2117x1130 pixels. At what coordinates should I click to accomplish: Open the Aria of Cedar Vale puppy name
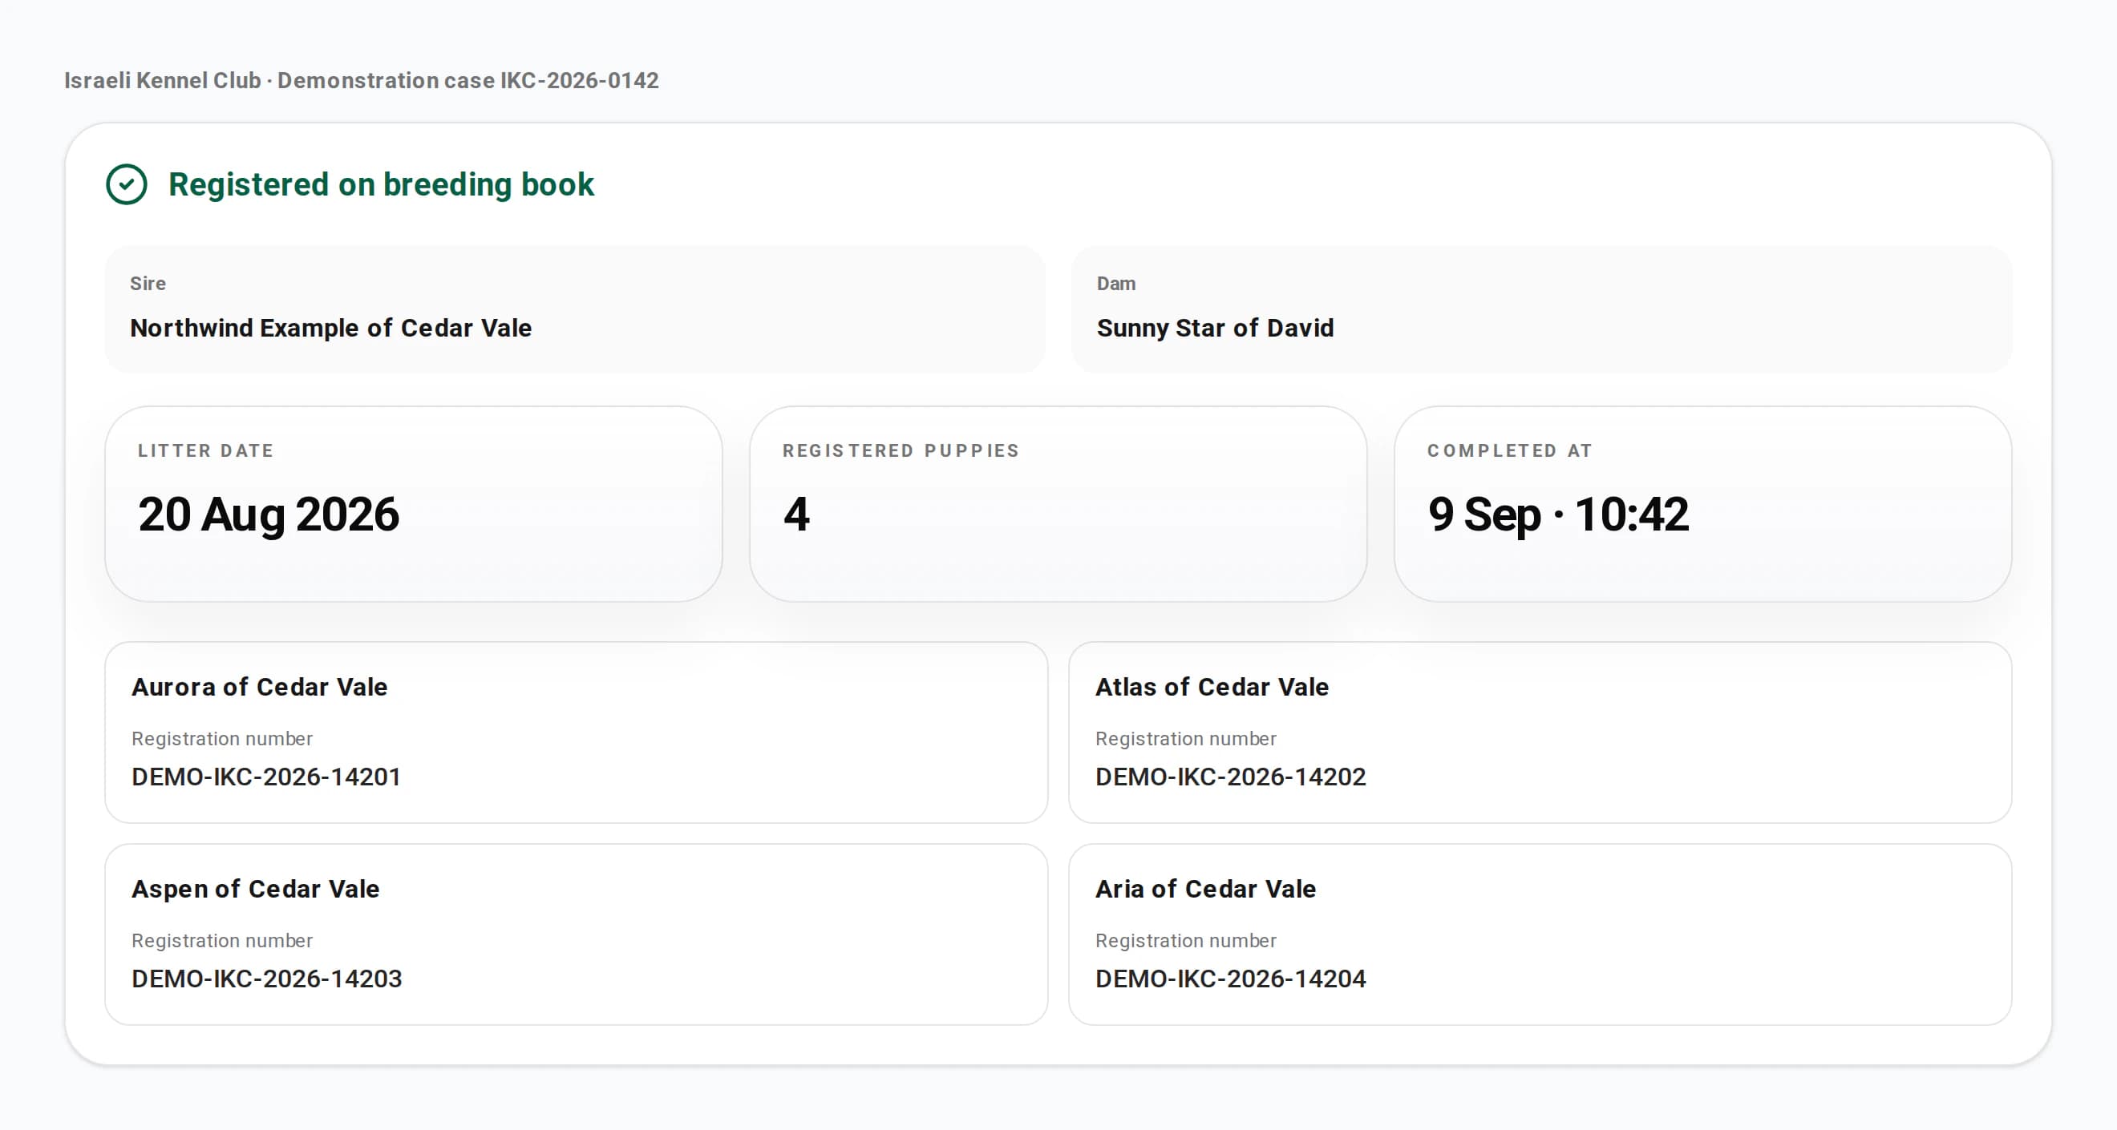[x=1204, y=889]
